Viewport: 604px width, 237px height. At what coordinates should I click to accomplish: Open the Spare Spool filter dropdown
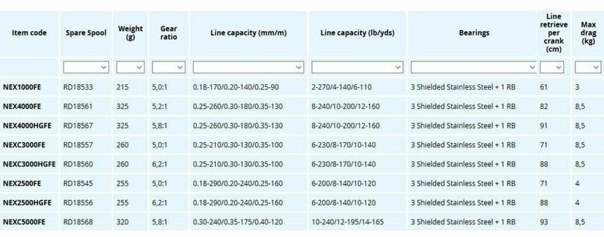pyautogui.click(x=86, y=67)
